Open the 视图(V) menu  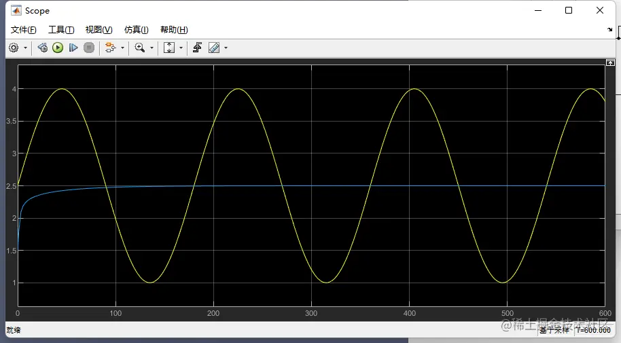tap(99, 30)
